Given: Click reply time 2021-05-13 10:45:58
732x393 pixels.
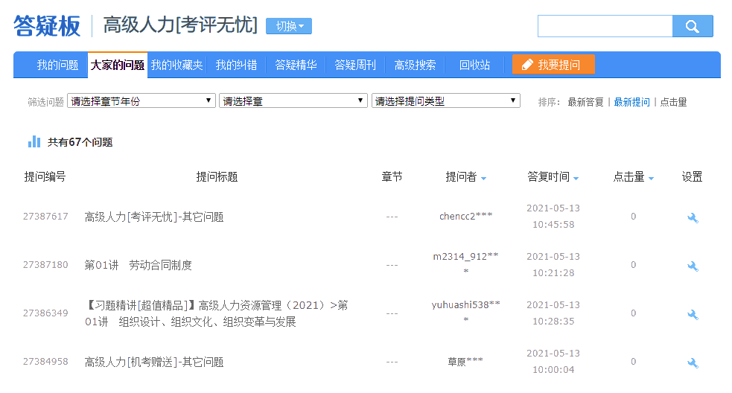Looking at the screenshot, I should coord(553,216).
